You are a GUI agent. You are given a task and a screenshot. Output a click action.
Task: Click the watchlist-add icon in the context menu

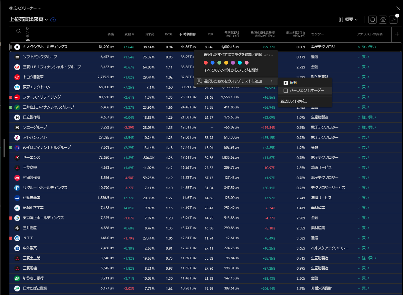tap(199, 81)
